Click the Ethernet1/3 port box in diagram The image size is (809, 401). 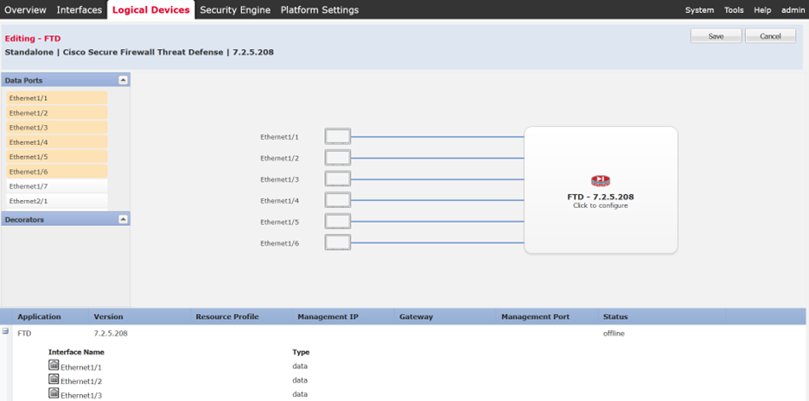(x=337, y=179)
